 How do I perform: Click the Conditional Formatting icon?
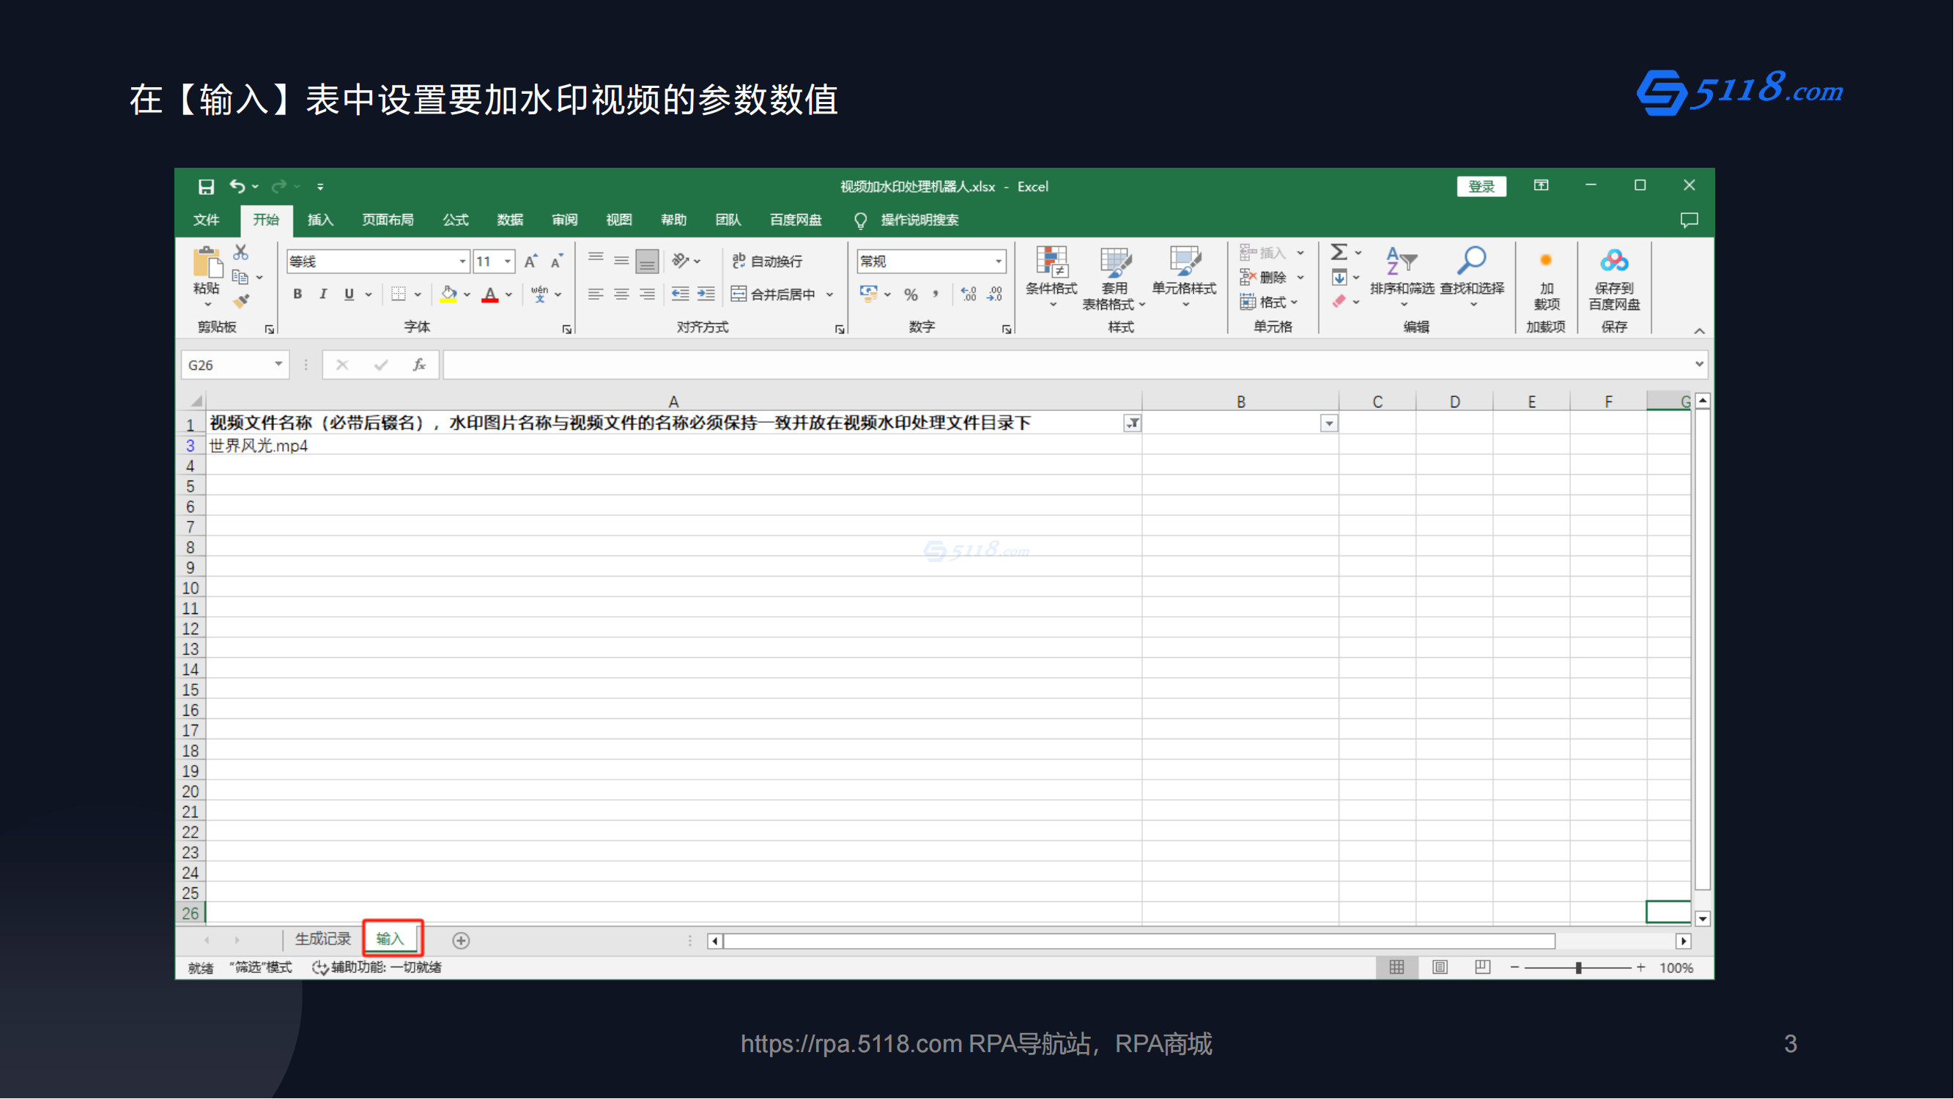click(1052, 262)
